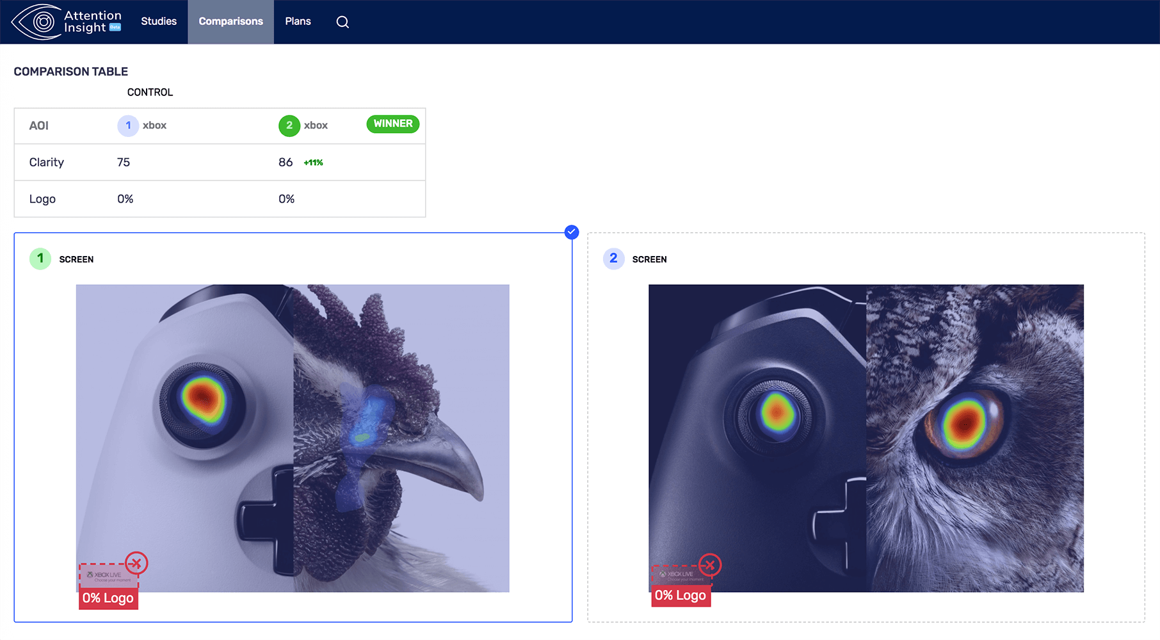Image resolution: width=1160 pixels, height=640 pixels.
Task: Click the AOI header cell
Action: [x=39, y=125]
